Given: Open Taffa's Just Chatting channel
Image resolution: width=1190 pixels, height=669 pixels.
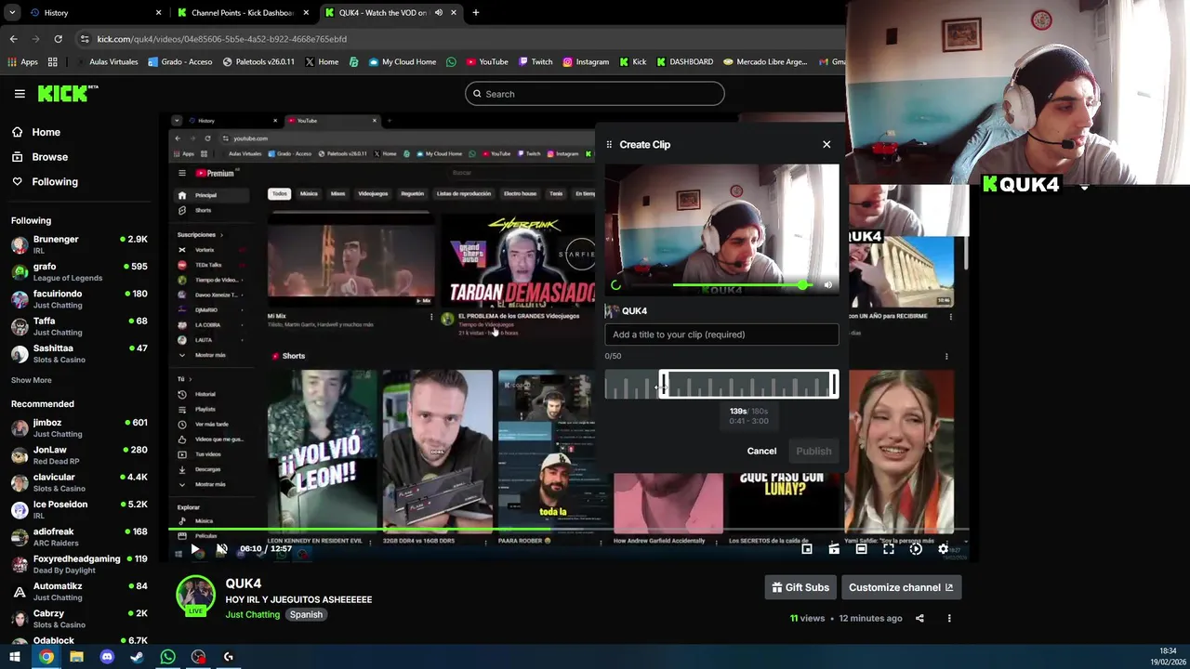Looking at the screenshot, I should [x=79, y=326].
